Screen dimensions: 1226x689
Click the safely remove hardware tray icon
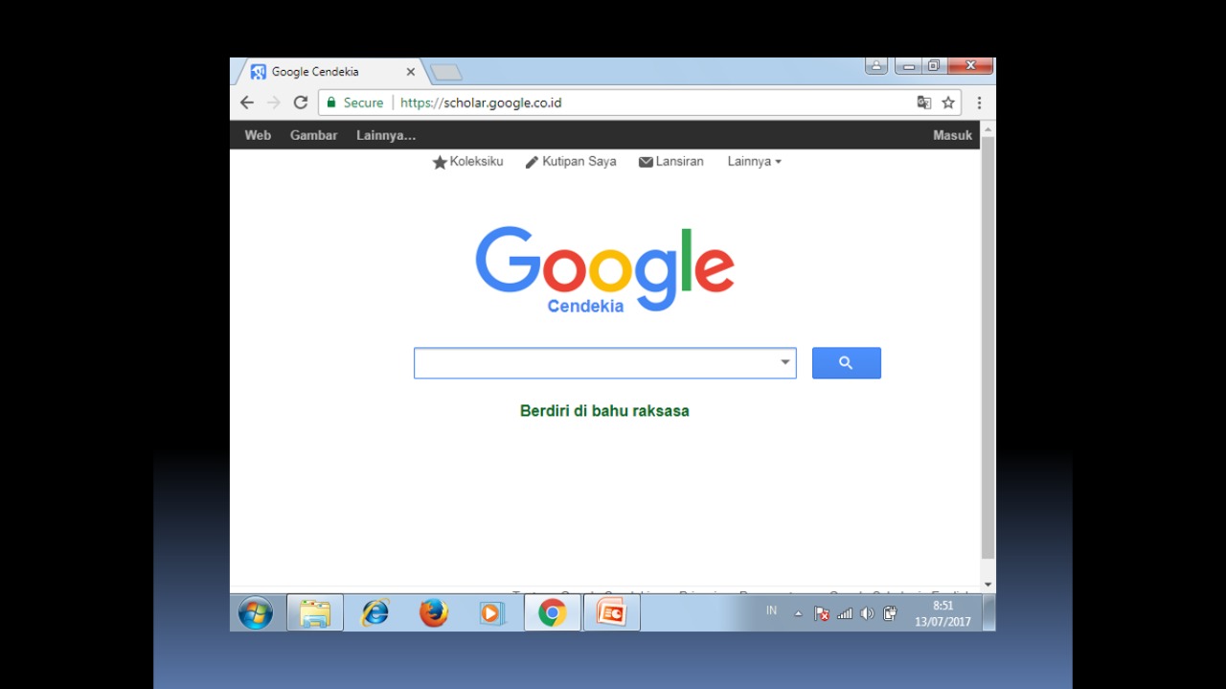[x=890, y=613]
